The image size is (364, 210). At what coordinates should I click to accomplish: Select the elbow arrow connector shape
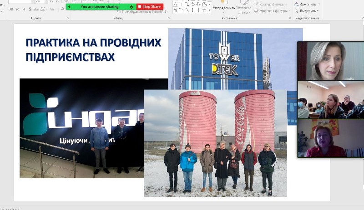(x=187, y=5)
